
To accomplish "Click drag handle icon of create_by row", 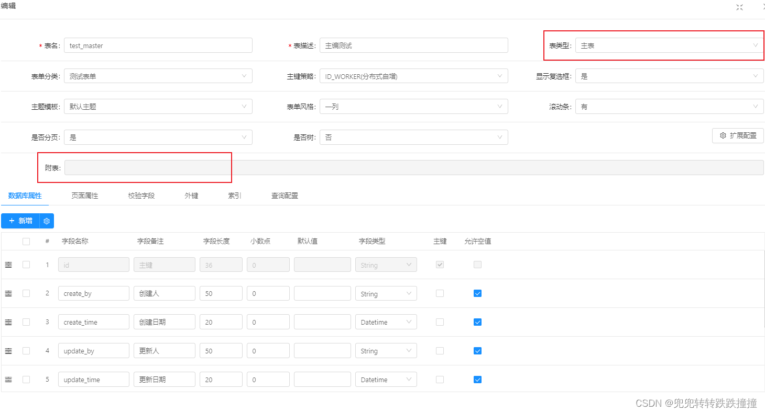I will (x=8, y=294).
